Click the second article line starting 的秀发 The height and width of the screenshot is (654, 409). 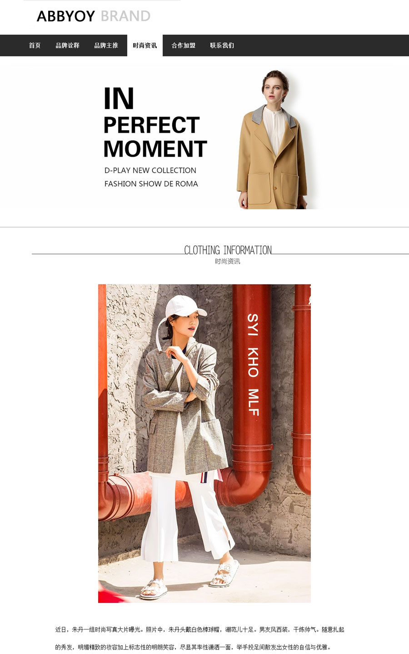(x=194, y=647)
